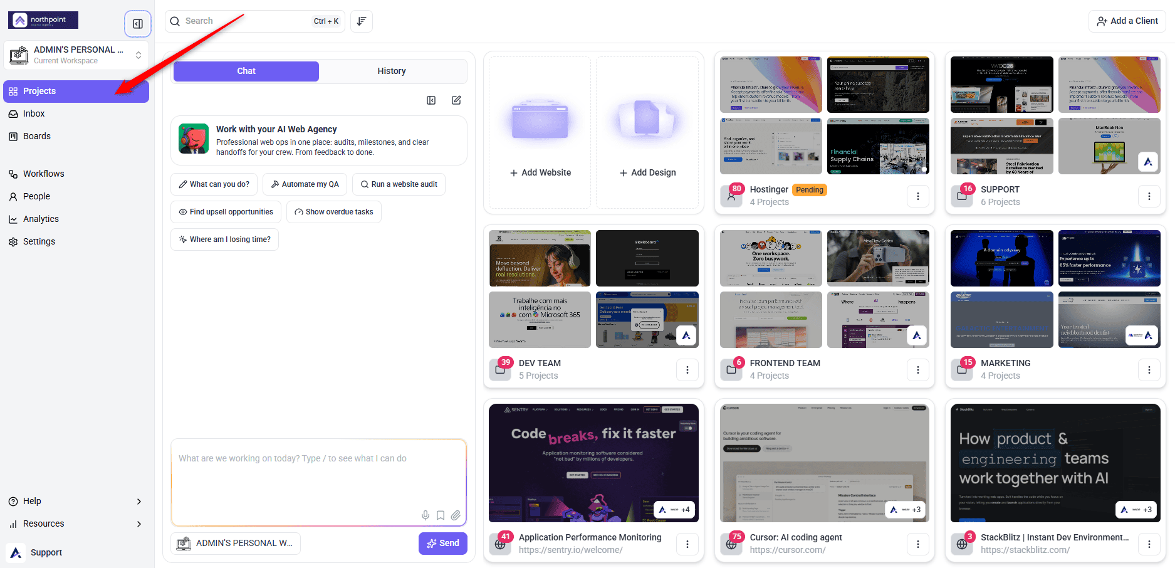Click the Hostinger client avatar icon
Viewport: 1175px width, 568px height.
click(x=731, y=196)
